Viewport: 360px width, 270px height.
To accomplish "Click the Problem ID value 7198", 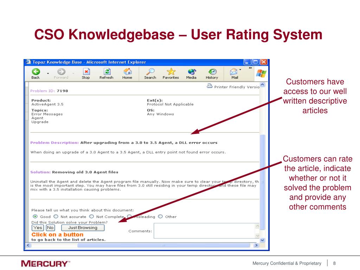I will click(63, 91).
